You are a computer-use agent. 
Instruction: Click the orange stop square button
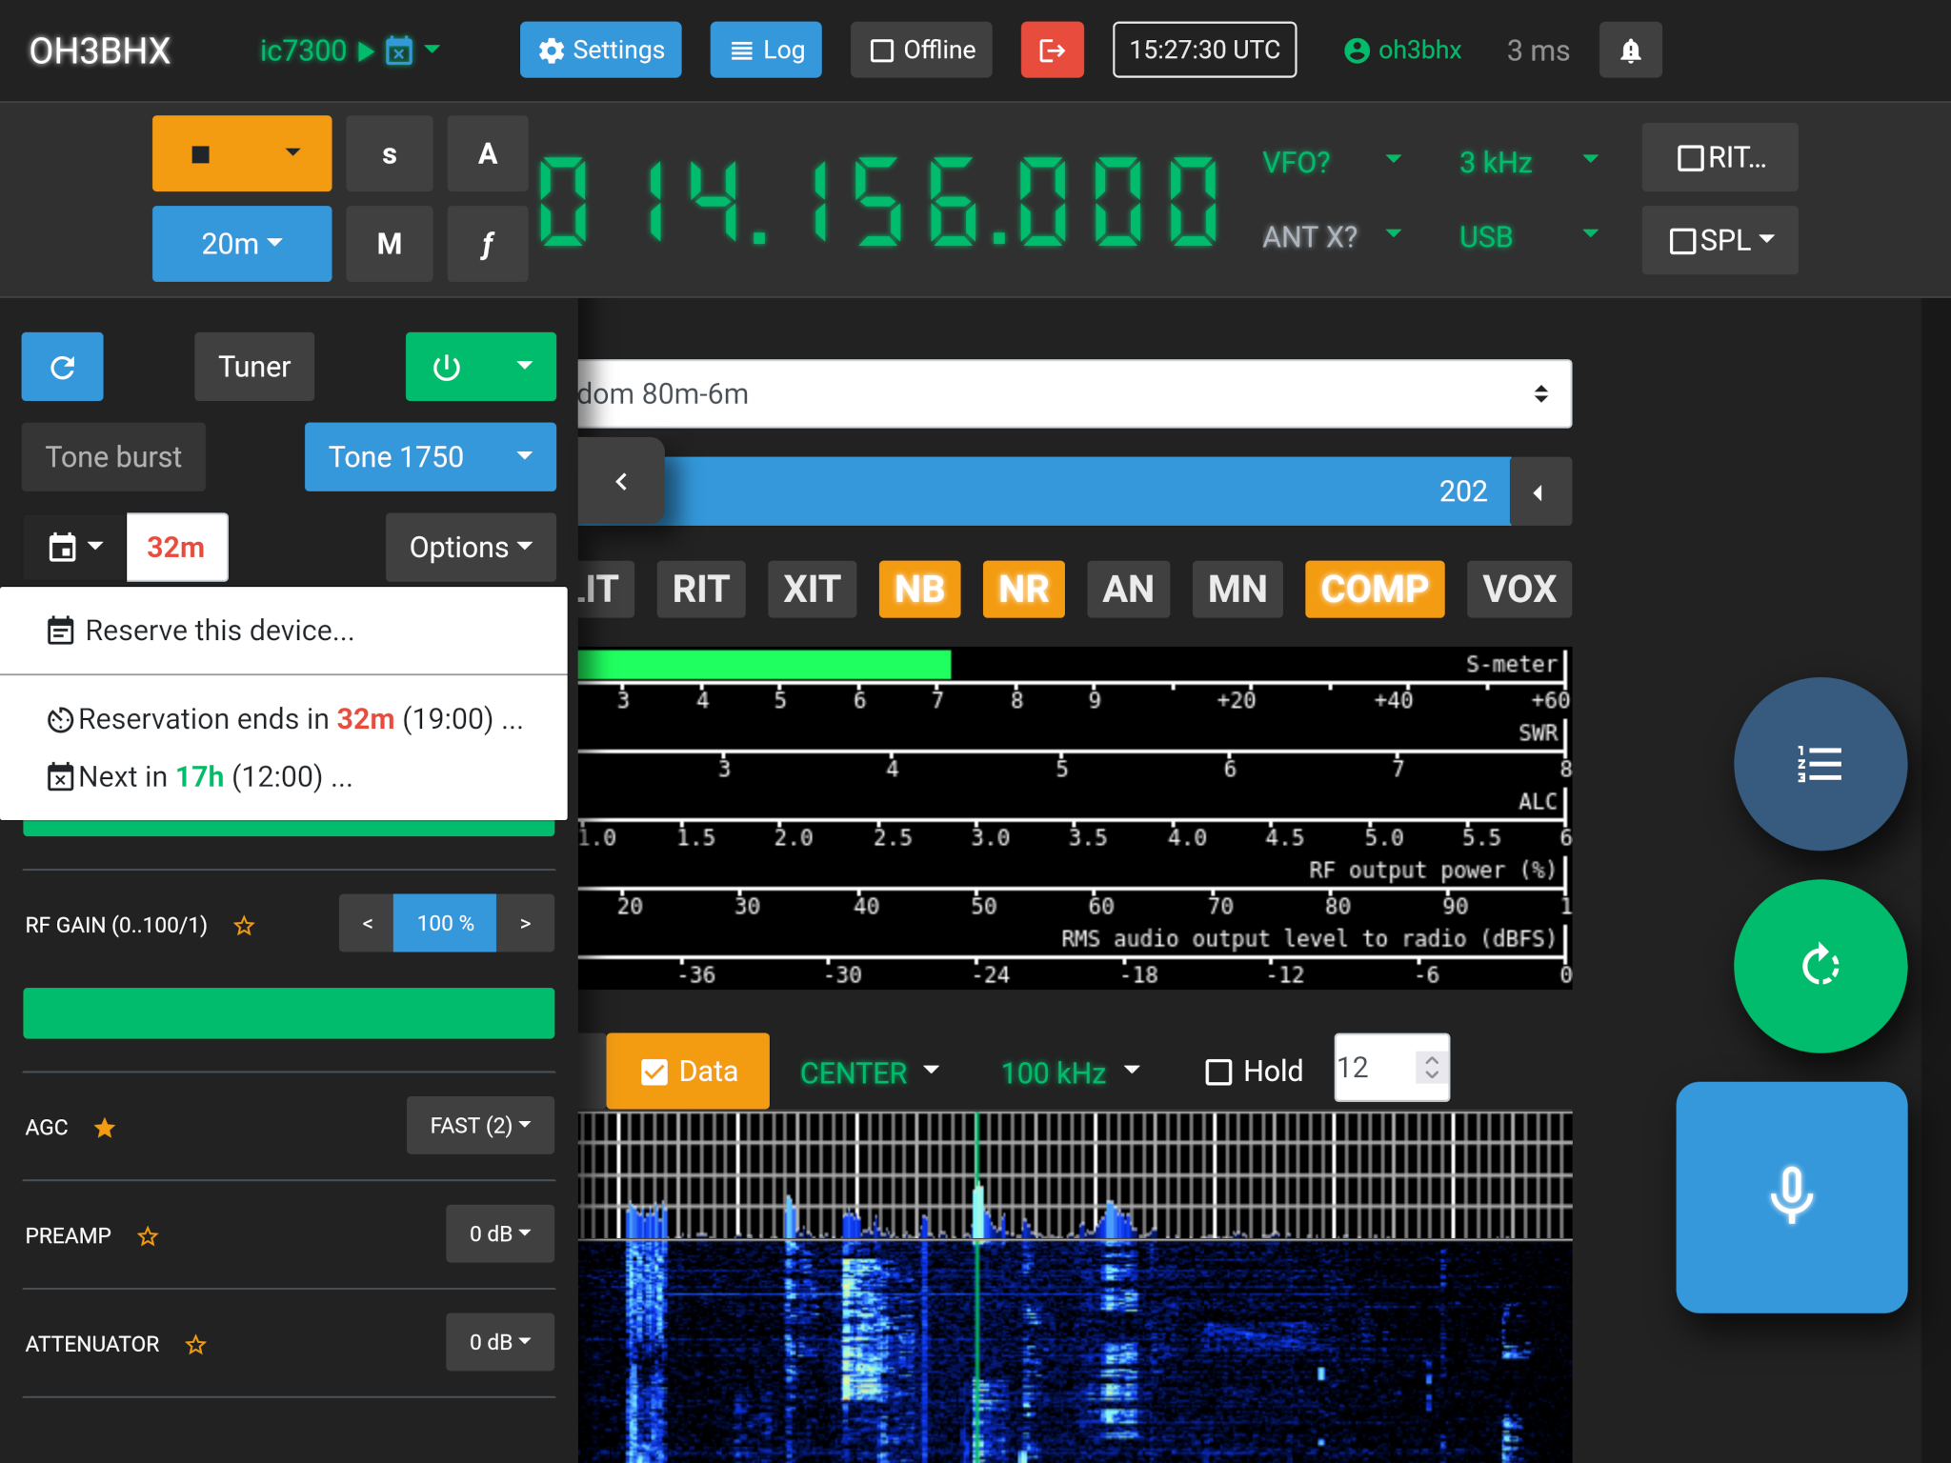202,154
